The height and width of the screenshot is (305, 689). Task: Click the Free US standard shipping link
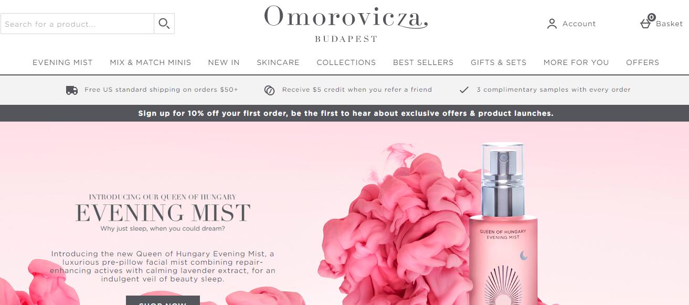(x=161, y=90)
